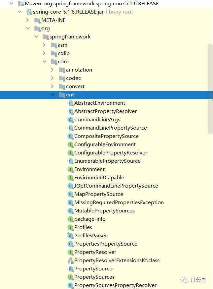Expand the cglib package arrow

[44, 53]
